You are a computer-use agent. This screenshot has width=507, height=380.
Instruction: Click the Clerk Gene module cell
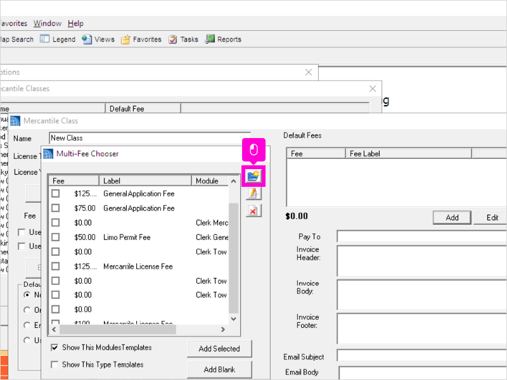(212, 237)
